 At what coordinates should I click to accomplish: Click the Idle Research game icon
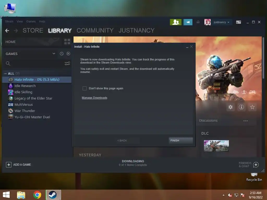click(10, 86)
